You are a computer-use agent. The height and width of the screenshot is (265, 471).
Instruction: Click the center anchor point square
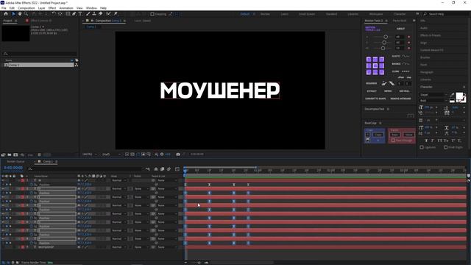coord(375,66)
